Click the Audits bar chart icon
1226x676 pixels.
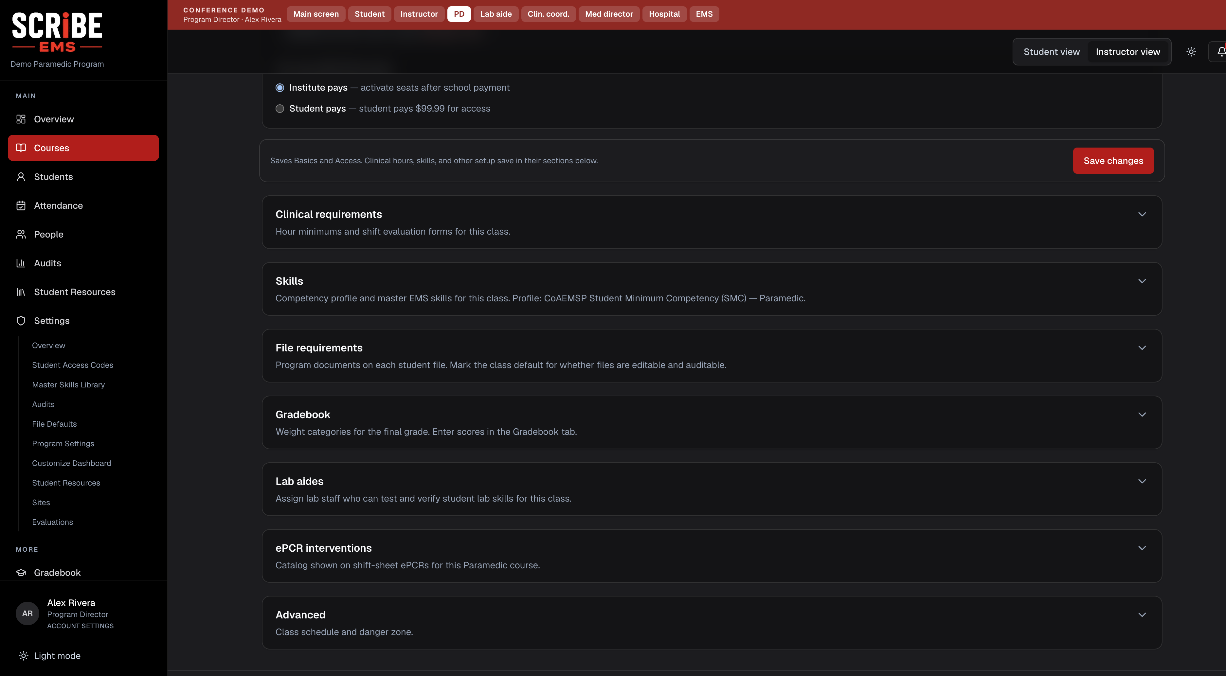21,263
